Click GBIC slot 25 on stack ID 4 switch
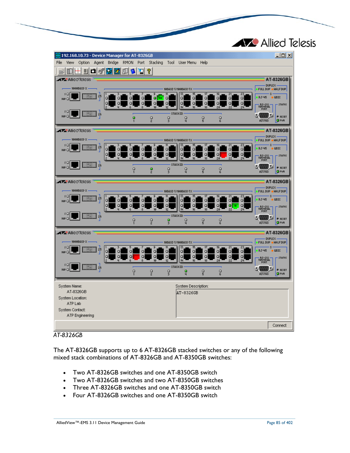The image size is (350, 453). pyautogui.click(x=89, y=250)
